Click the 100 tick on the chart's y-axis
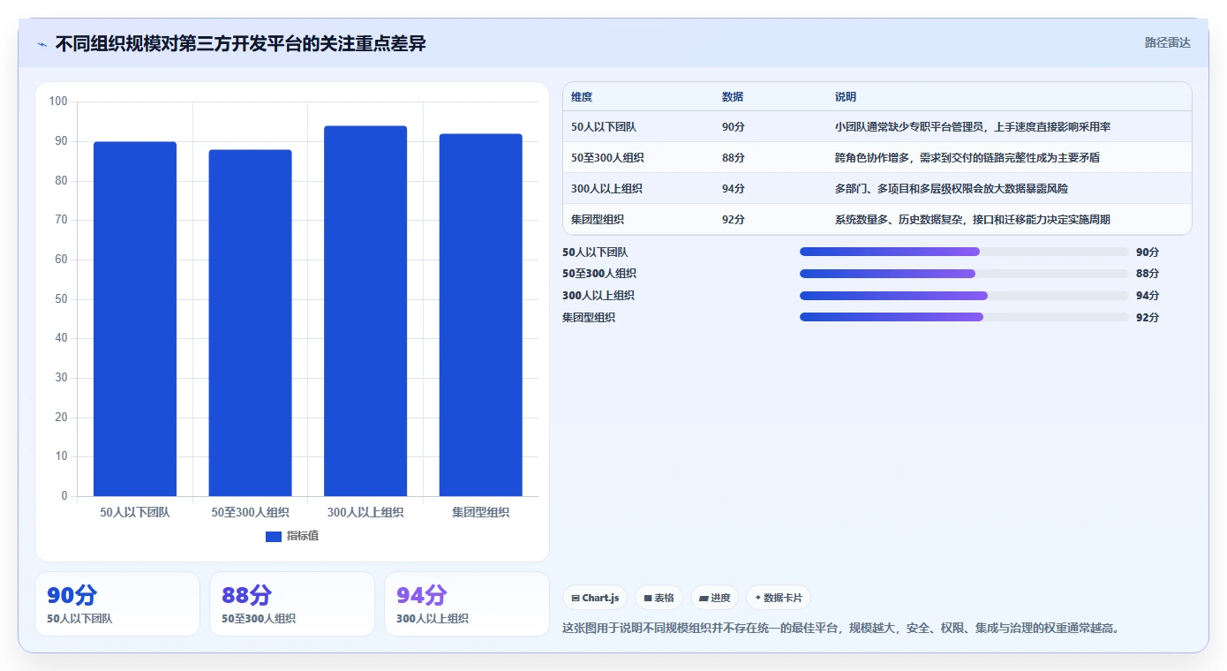This screenshot has width=1227, height=671. [x=58, y=102]
